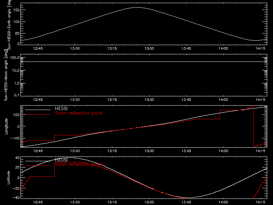Click 14:00 label under Latitude plot
This screenshot has width=273, height=205.
[224, 202]
